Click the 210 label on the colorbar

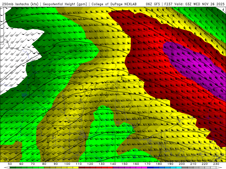tap(193, 164)
